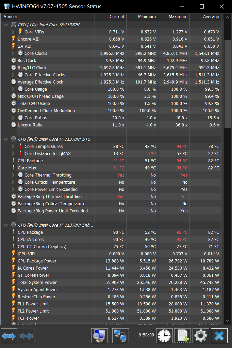Collapse the CPU DTS sensor group
The width and height of the screenshot is (232, 348).
point(6,139)
